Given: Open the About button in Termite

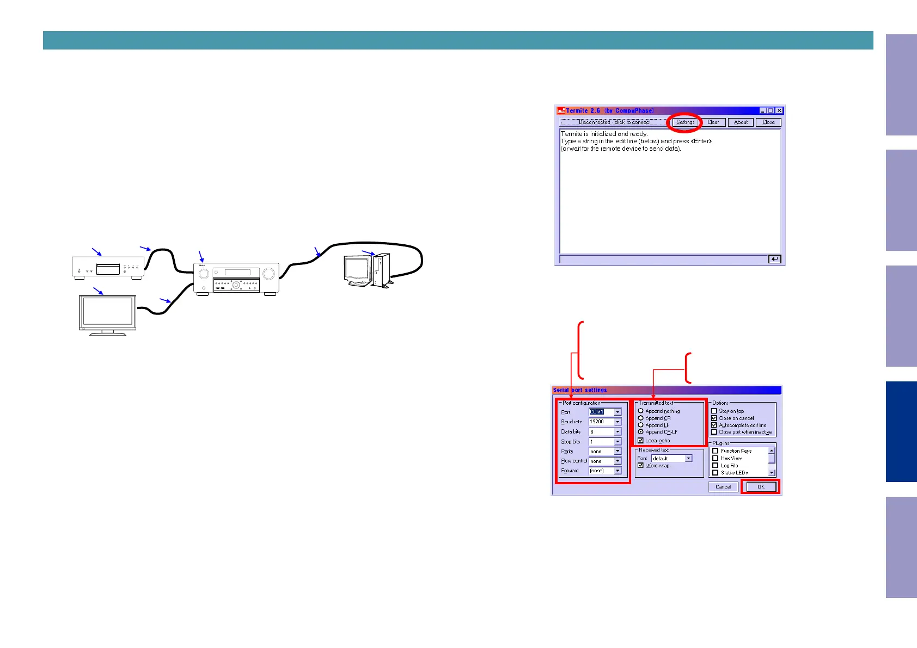Looking at the screenshot, I should pyautogui.click(x=741, y=122).
